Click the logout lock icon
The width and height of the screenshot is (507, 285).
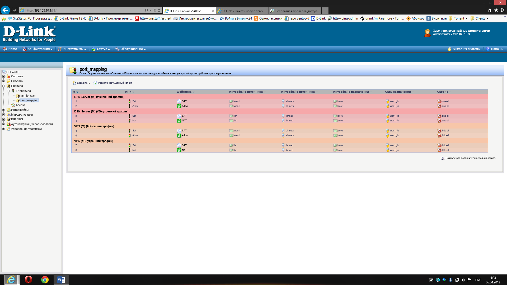(x=449, y=49)
